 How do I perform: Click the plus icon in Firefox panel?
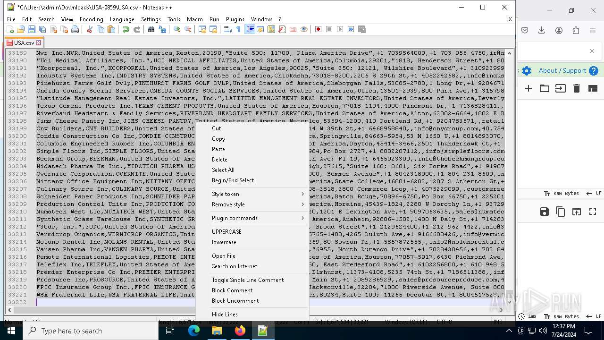tap(528, 88)
